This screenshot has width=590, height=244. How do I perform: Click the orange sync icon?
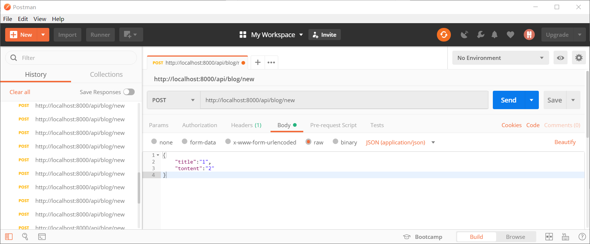point(444,35)
